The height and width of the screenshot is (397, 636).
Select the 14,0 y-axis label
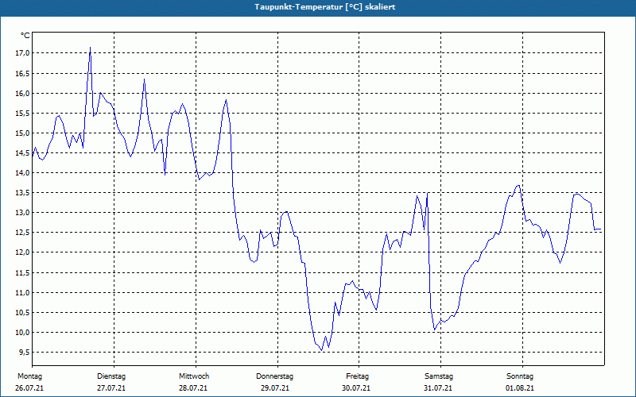[x=23, y=173]
